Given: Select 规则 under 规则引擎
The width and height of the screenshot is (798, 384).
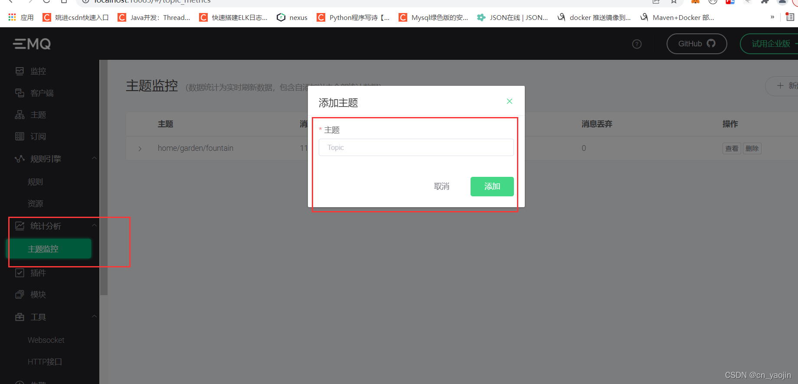Looking at the screenshot, I should [x=36, y=182].
